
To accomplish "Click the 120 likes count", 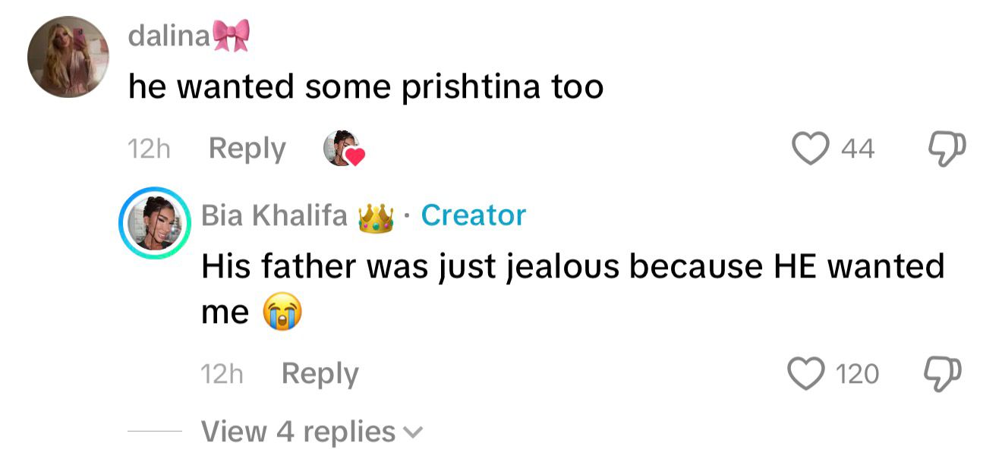I will pos(857,374).
